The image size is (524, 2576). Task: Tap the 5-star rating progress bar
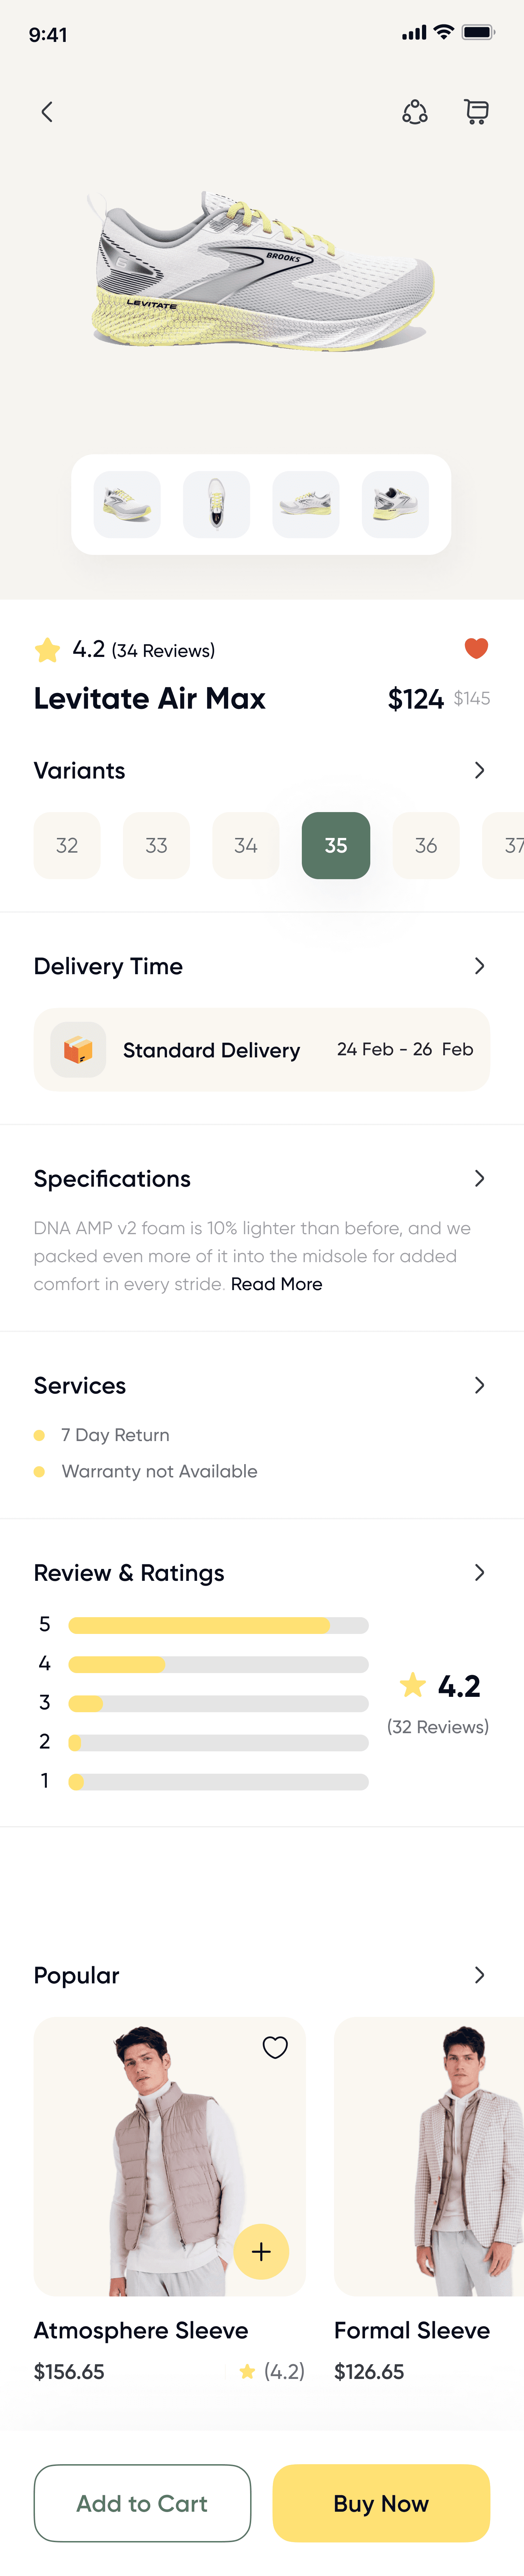pyautogui.click(x=218, y=1625)
